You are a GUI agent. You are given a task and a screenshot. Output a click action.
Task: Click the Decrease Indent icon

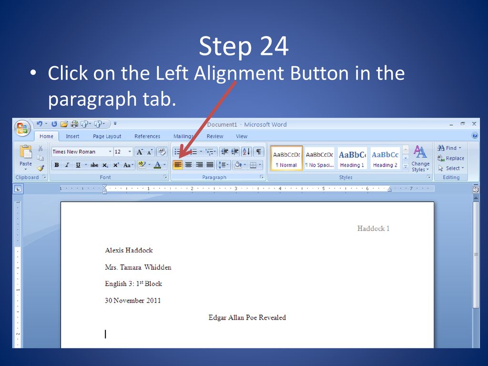[224, 152]
